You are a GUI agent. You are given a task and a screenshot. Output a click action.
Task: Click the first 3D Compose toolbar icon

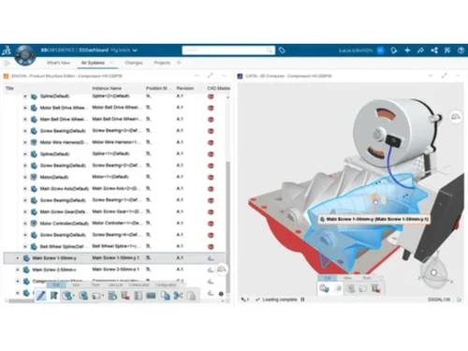(x=325, y=288)
